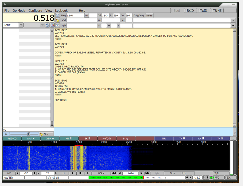Open the View menu
Image resolution: width=243 pixels, height=186 pixels.
pyautogui.click(x=49, y=11)
